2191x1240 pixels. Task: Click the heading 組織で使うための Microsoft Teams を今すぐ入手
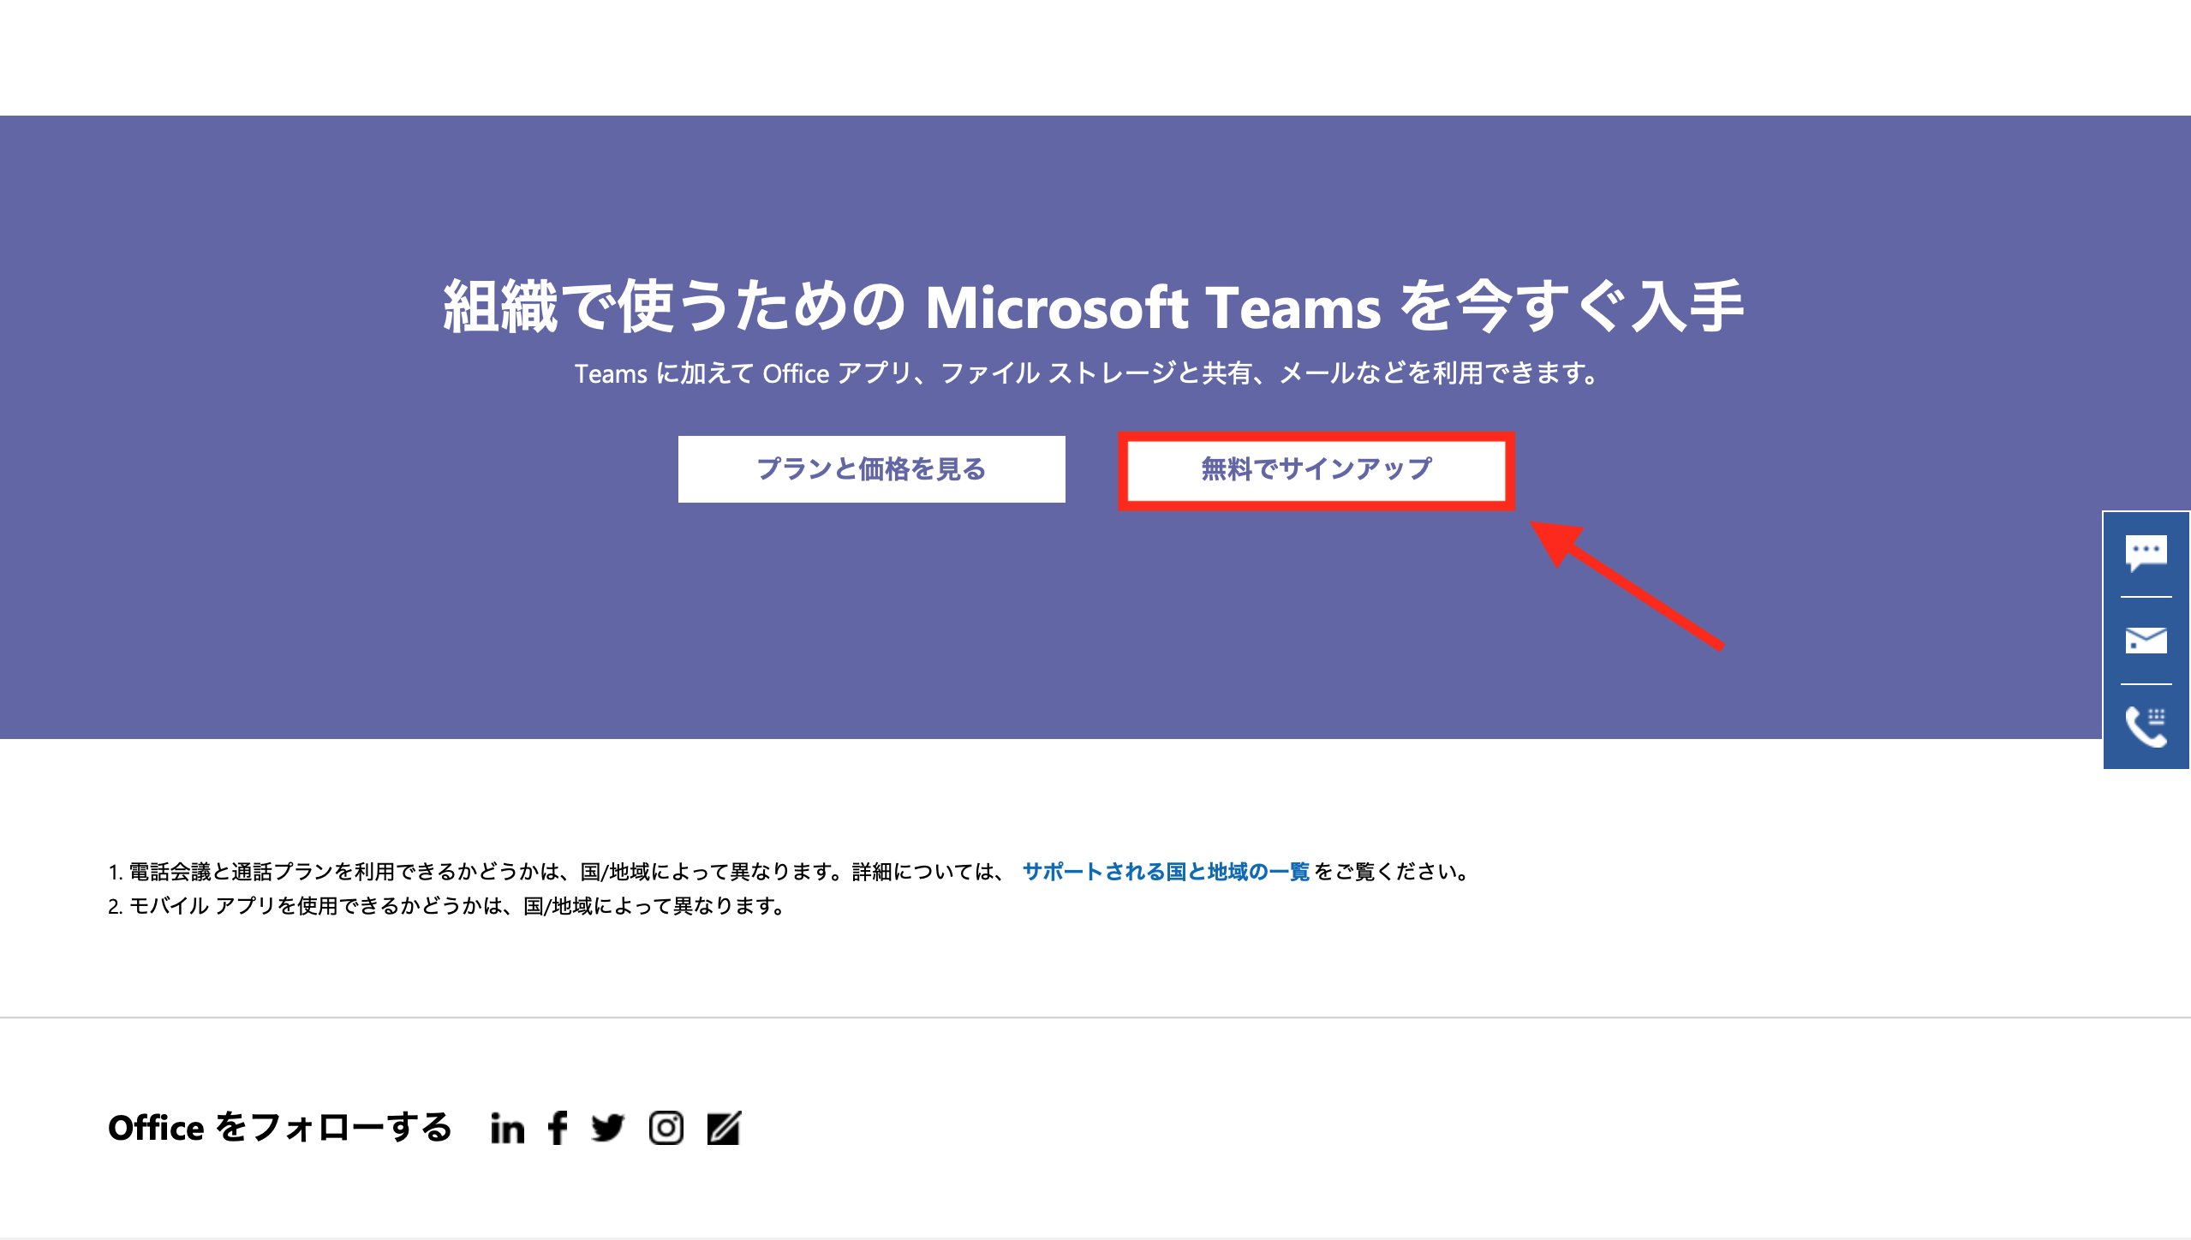[1094, 307]
